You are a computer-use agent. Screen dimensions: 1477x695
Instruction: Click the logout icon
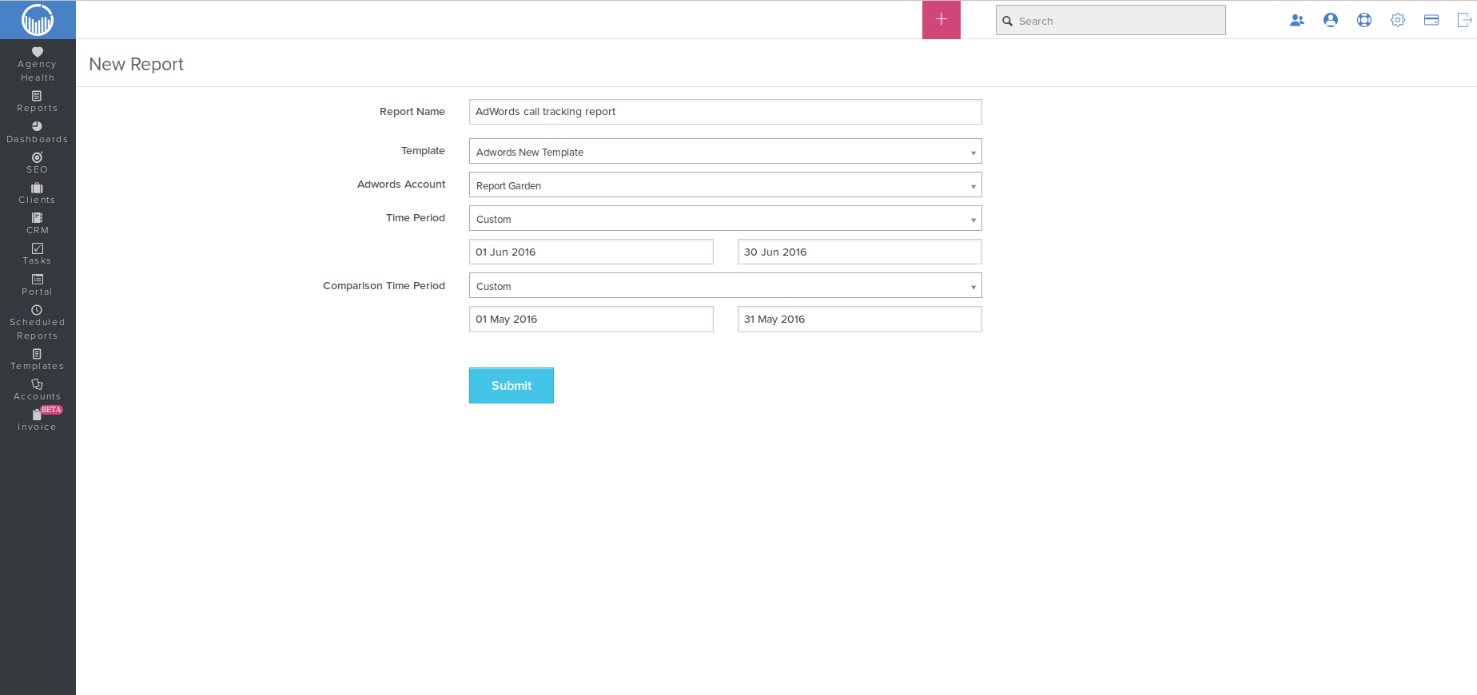1464,20
